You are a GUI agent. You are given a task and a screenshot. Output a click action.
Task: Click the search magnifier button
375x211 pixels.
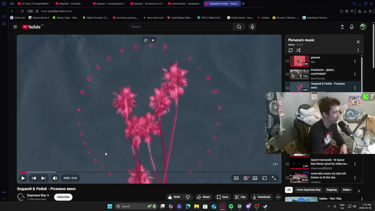[x=239, y=27]
